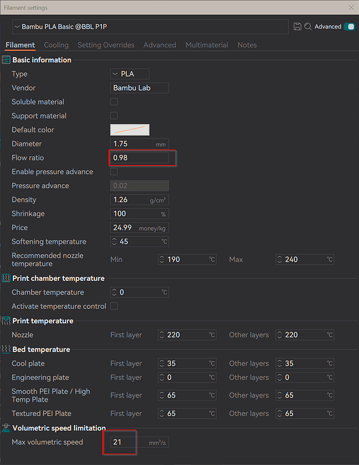Viewport: 359px width, 465px height.
Task: Adjust Textured PEI Plate First layer stepper
Action: (x=161, y=414)
